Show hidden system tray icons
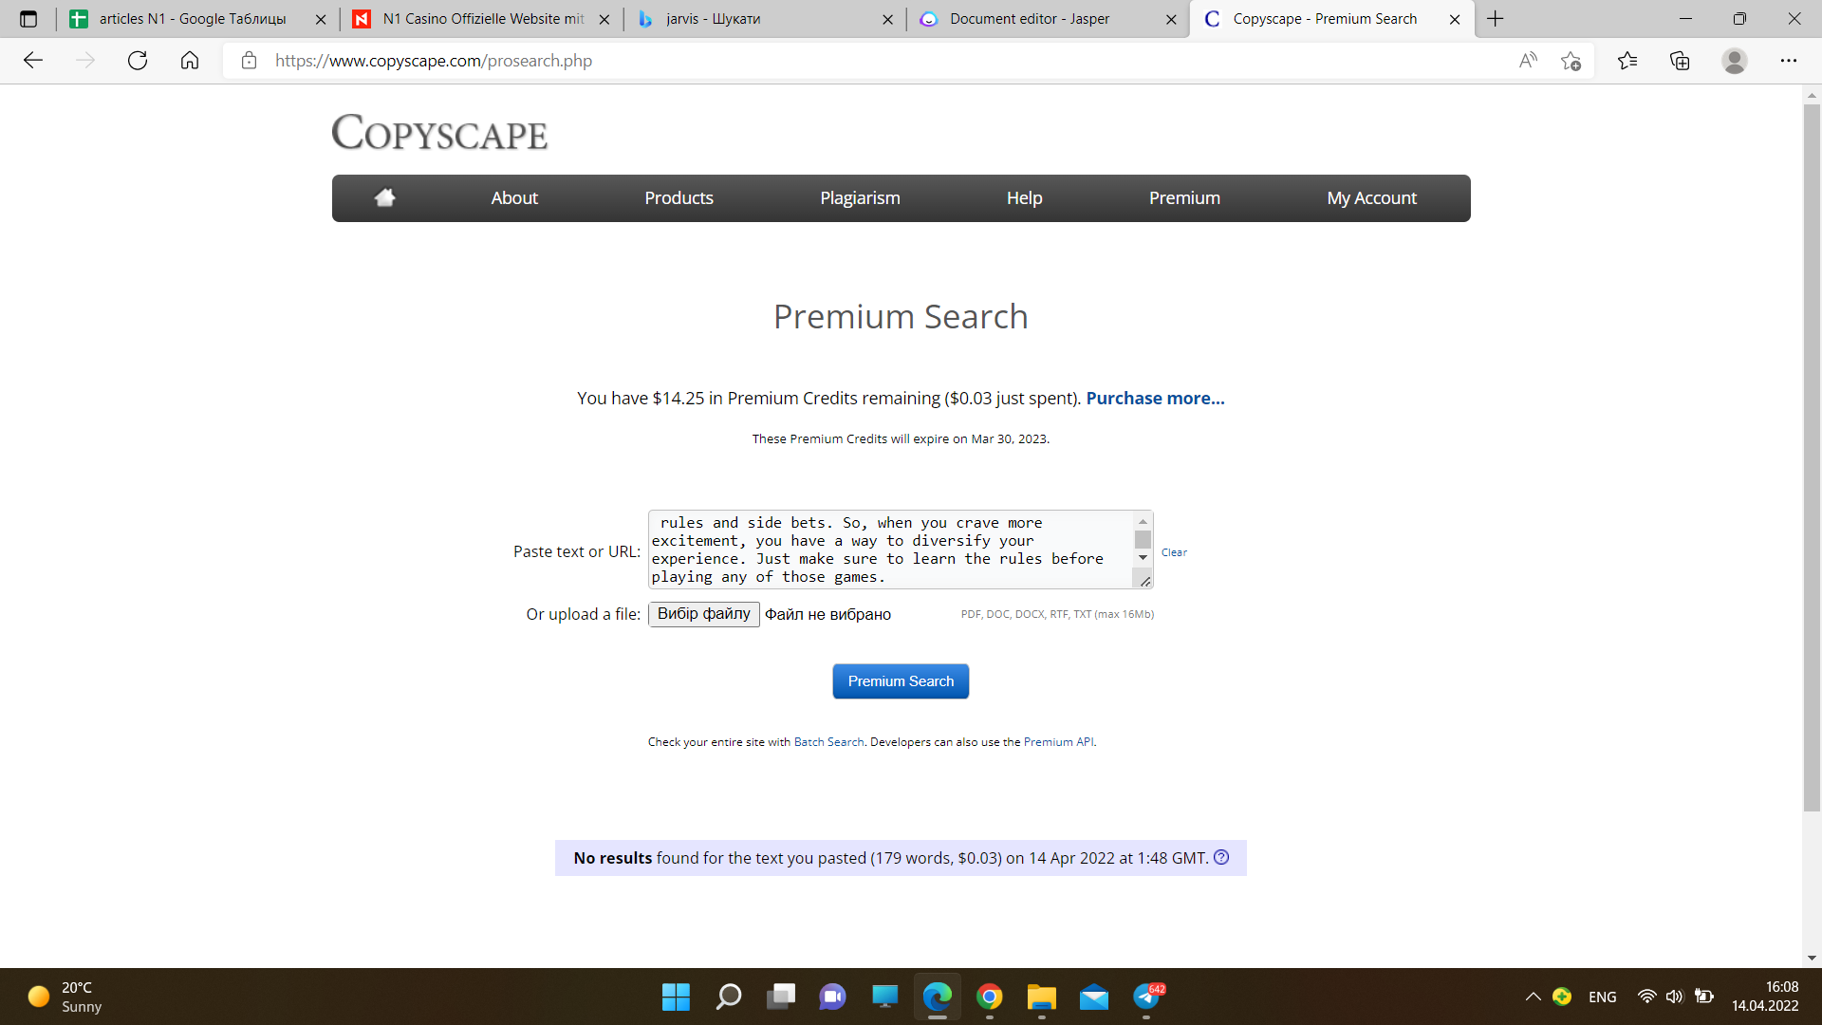Image resolution: width=1822 pixels, height=1025 pixels. pos(1533,997)
